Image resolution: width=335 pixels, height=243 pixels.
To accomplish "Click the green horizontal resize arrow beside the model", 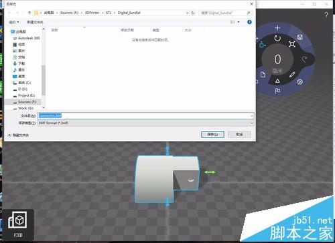I will coord(210,172).
